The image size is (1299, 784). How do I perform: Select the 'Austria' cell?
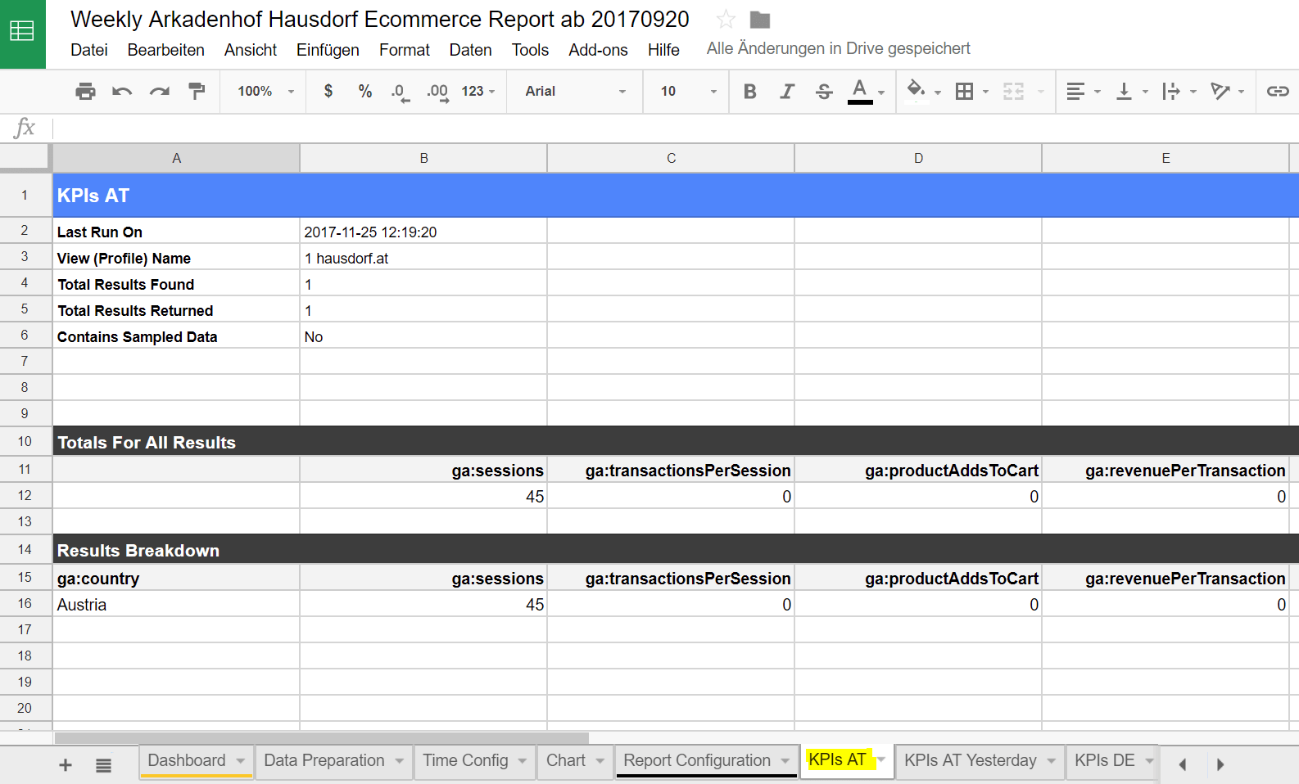[176, 605]
